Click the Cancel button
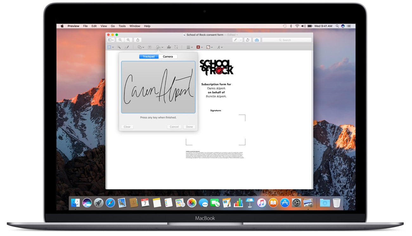This screenshot has height=236, width=412. tap(174, 127)
